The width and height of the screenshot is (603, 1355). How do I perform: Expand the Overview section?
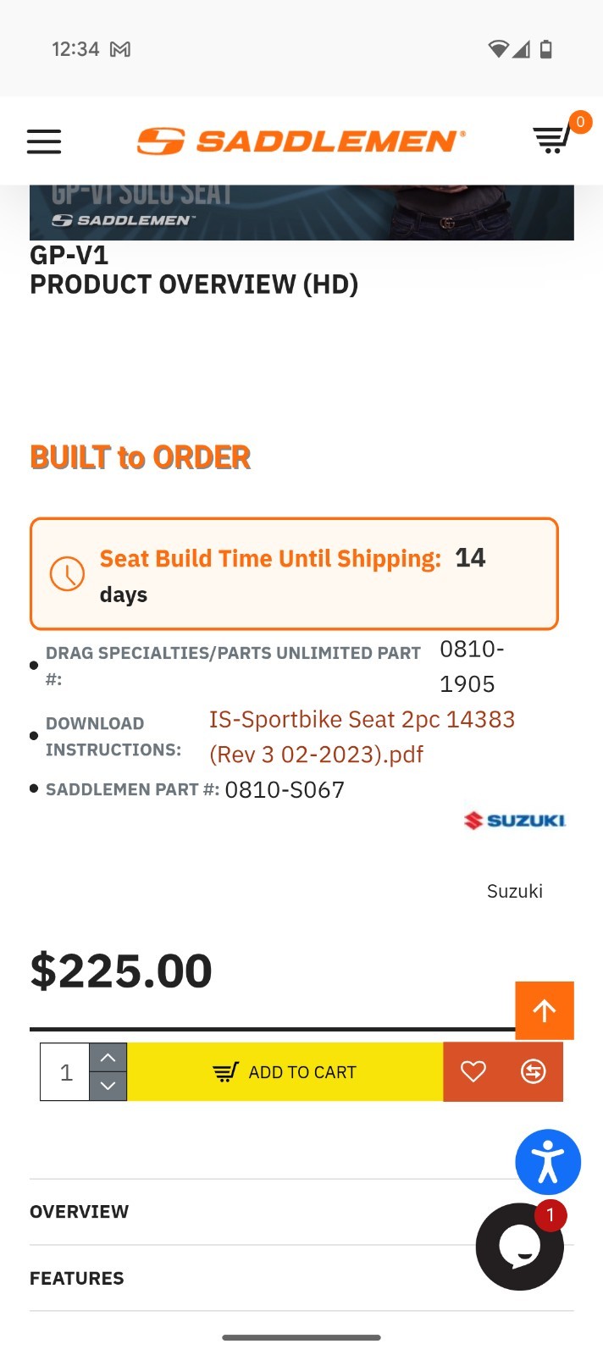click(x=80, y=1212)
